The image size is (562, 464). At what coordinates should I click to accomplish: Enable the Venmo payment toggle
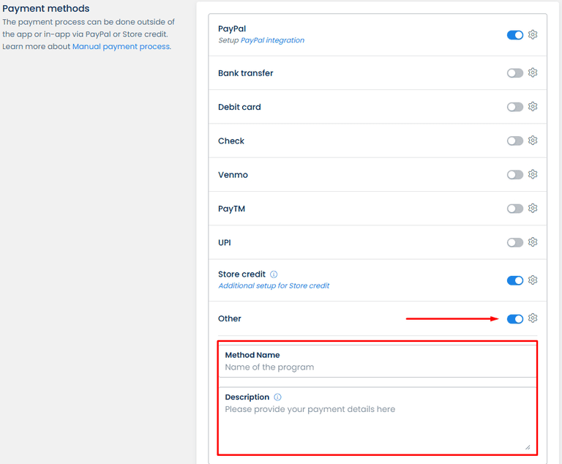515,175
